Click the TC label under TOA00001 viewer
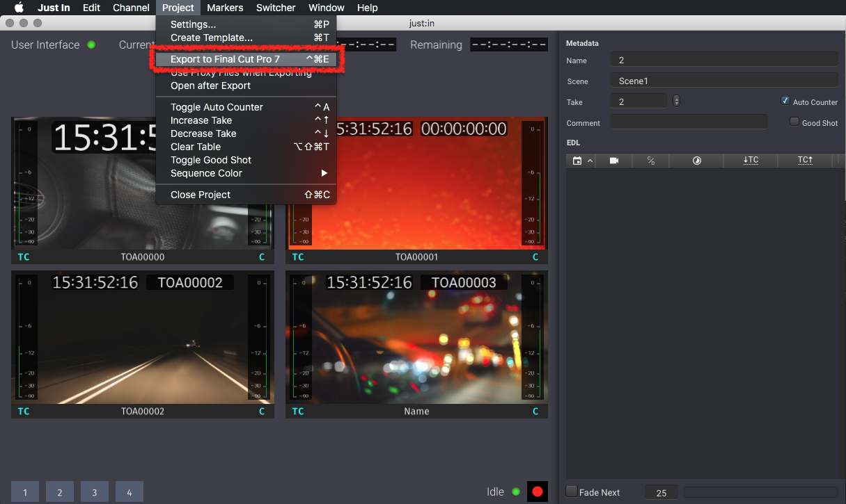This screenshot has width=846, height=504. (298, 257)
